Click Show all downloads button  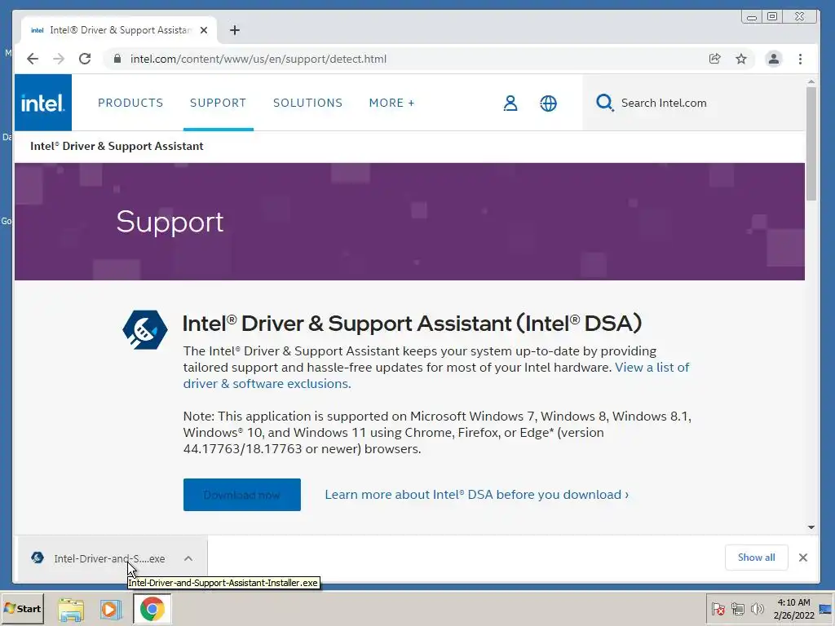coord(756,558)
